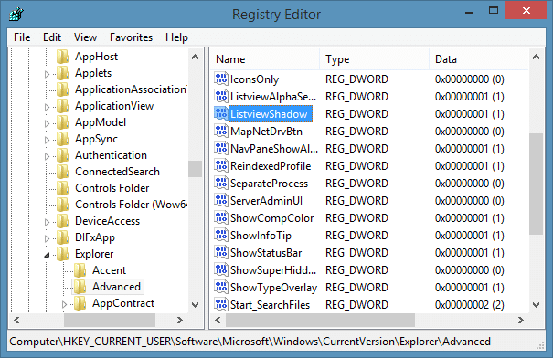This screenshot has width=553, height=358.
Task: Expand the ApplicationView tree node
Action: [47, 107]
